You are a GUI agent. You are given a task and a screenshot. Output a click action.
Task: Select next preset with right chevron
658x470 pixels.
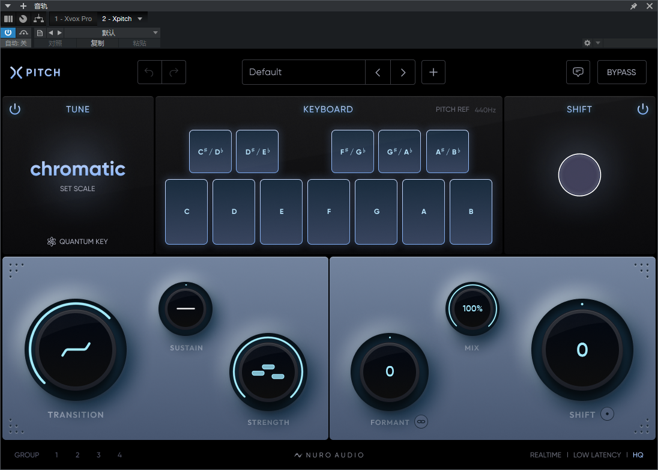tap(403, 72)
